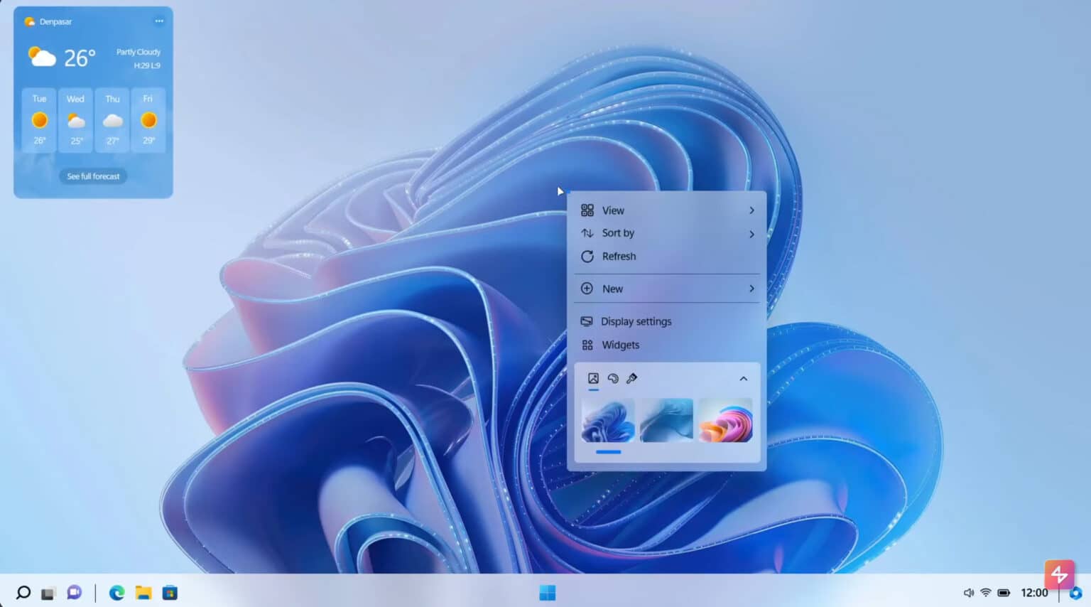Open Task View from the taskbar
The image size is (1091, 607).
pos(47,592)
